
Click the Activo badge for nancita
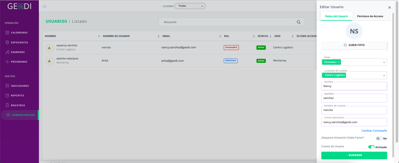(261, 47)
